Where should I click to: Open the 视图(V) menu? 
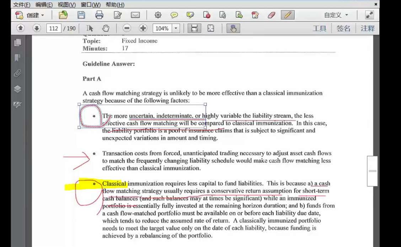click(x=67, y=5)
